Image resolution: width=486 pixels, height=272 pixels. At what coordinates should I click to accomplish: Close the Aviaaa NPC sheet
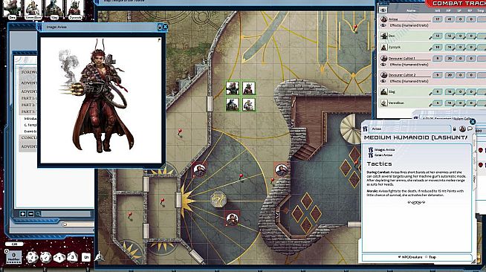[473, 122]
